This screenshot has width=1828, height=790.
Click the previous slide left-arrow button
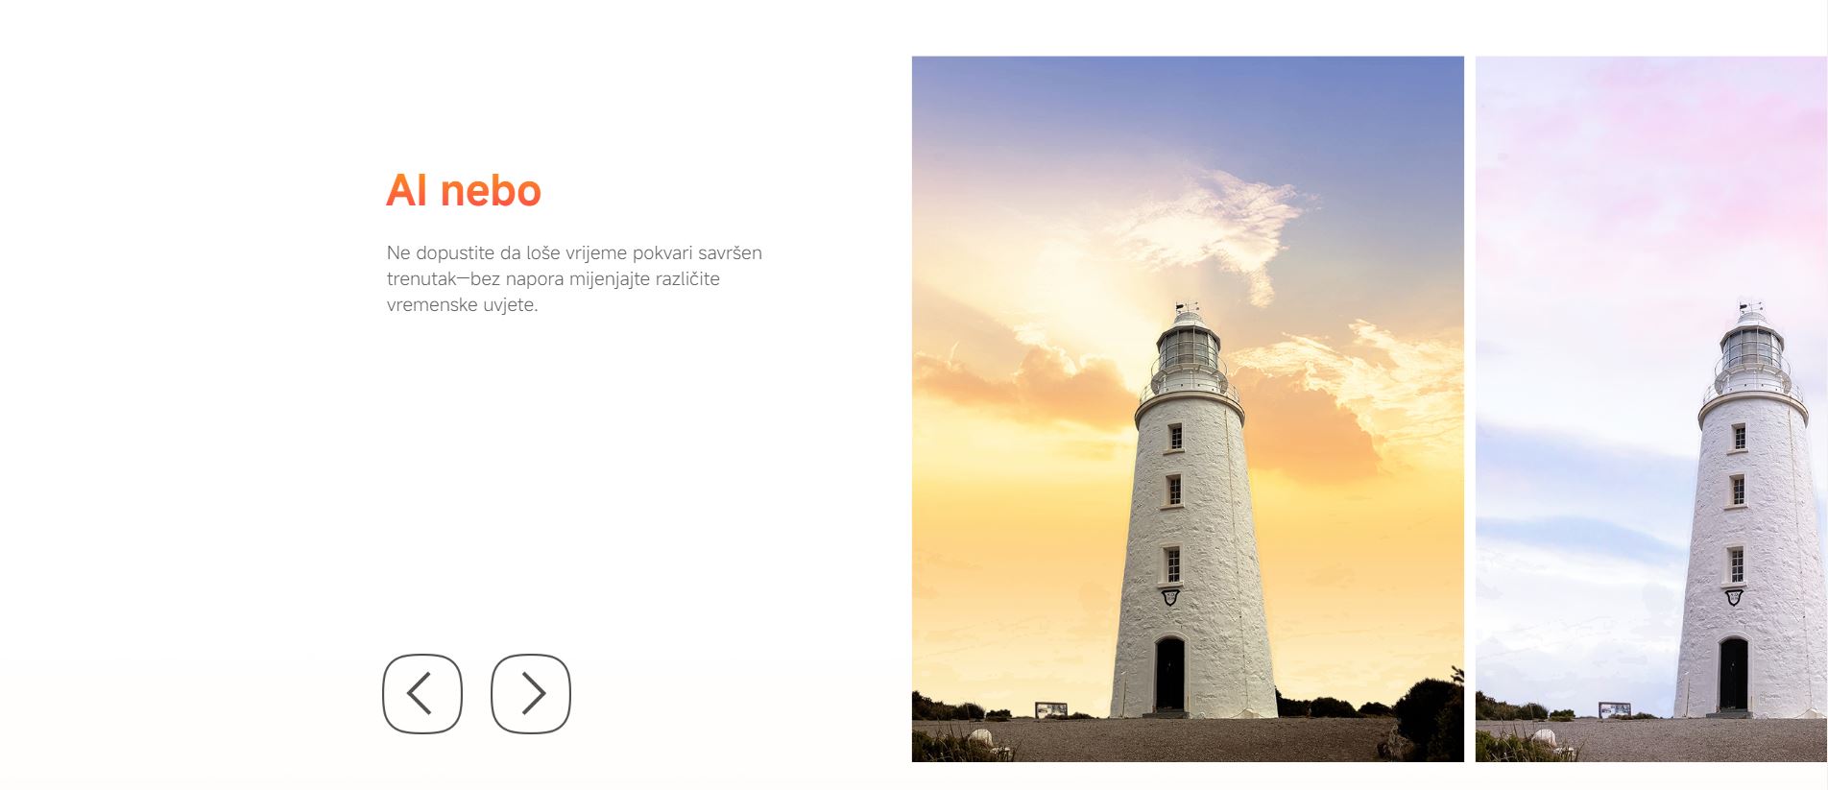[422, 694]
